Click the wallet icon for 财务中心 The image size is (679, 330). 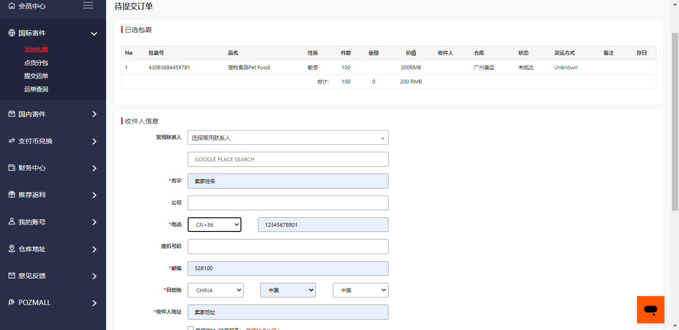[x=12, y=168]
